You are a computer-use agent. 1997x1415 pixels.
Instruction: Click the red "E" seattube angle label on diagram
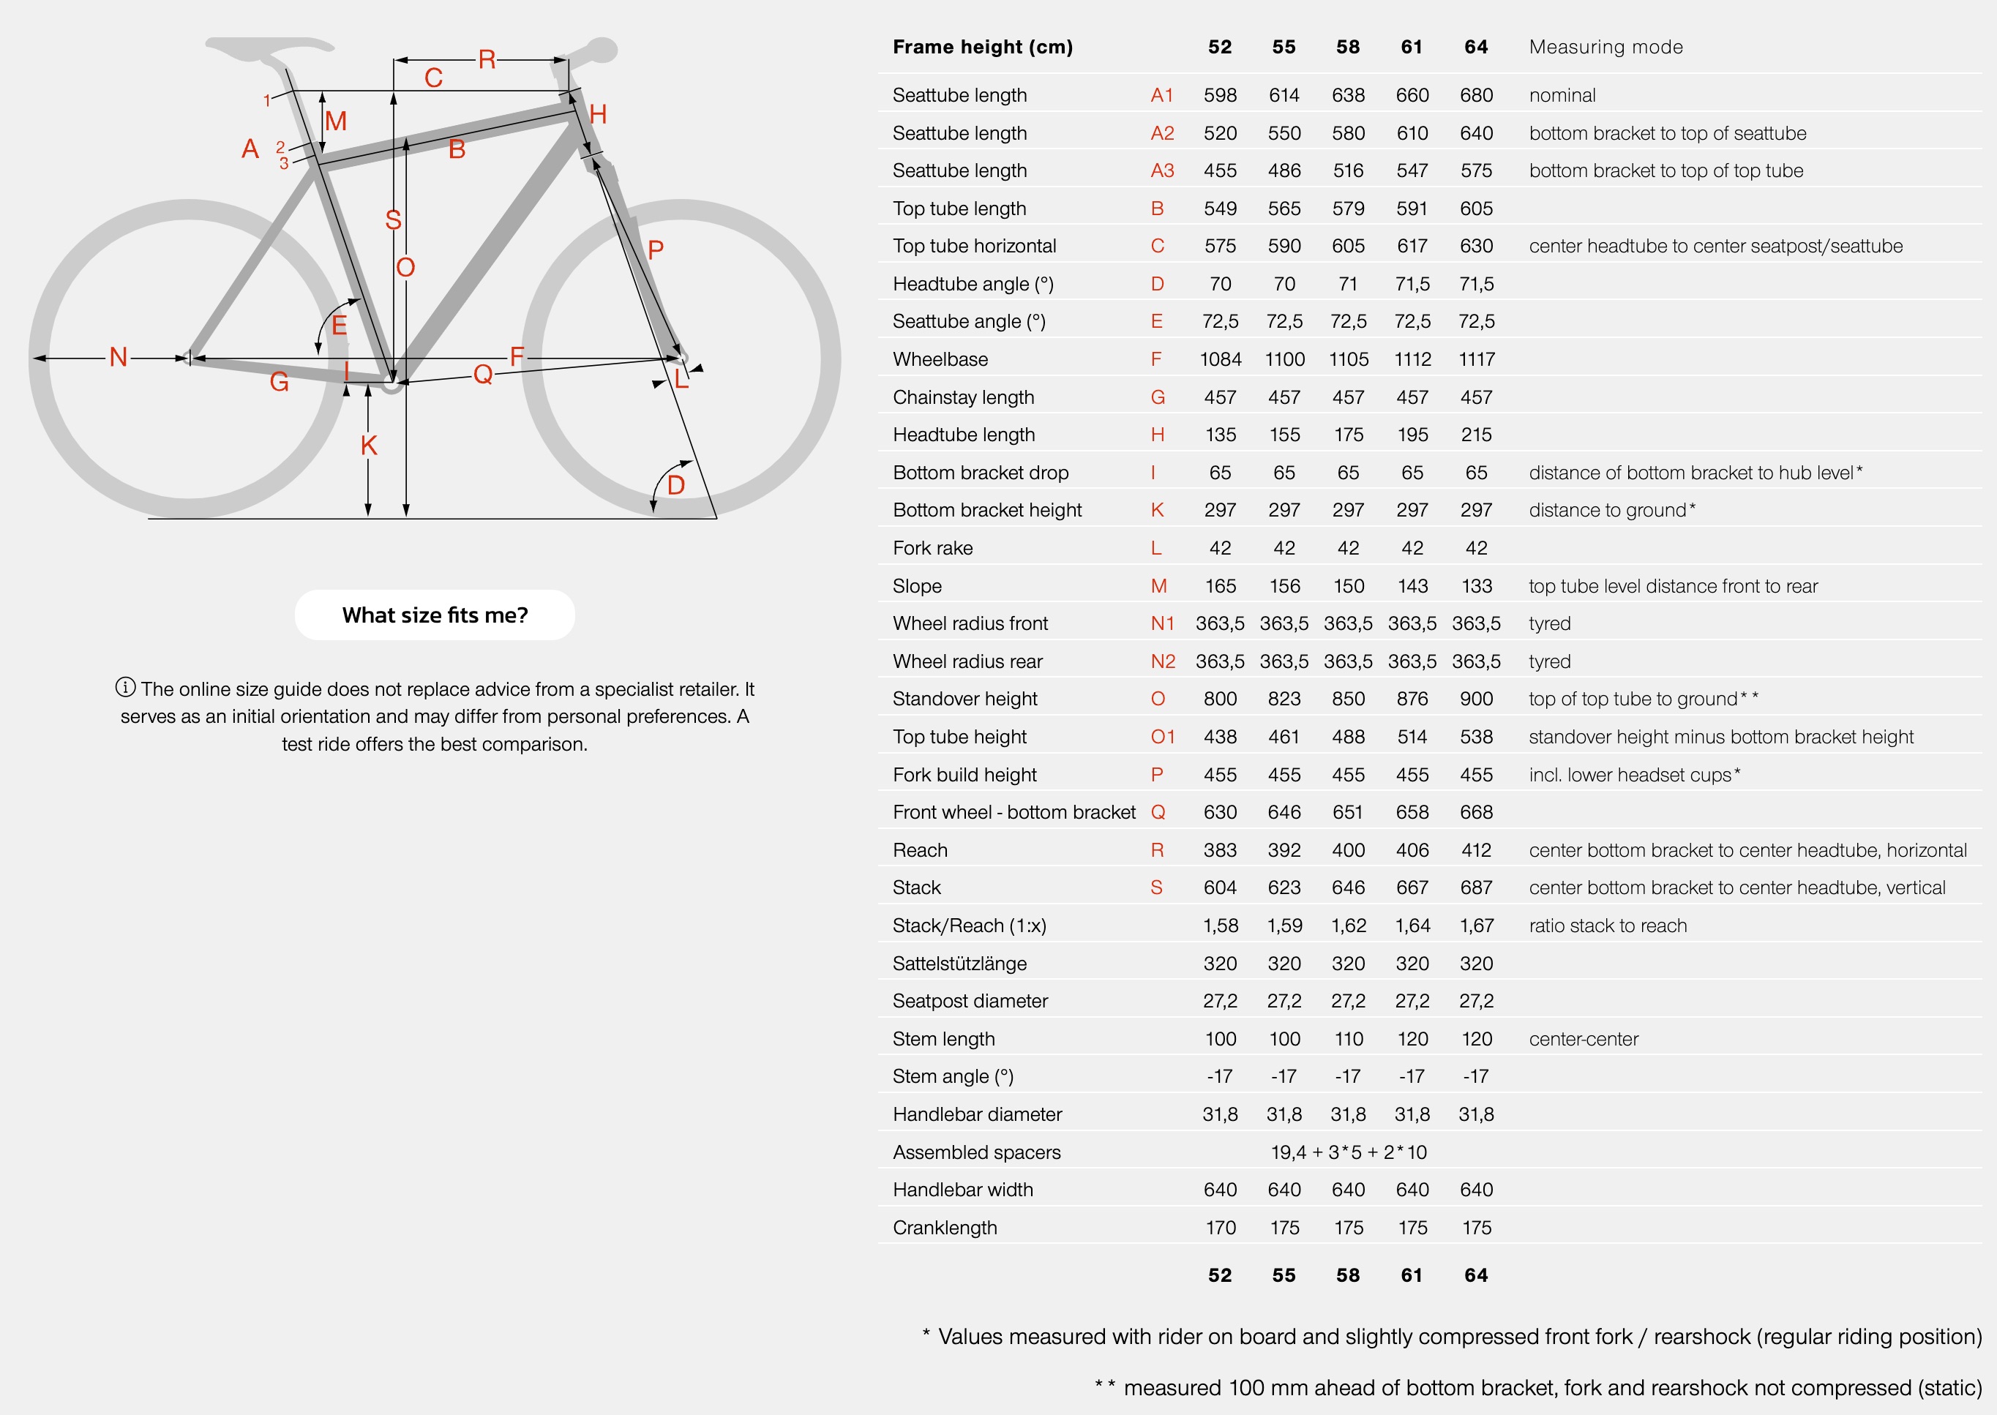(x=339, y=325)
